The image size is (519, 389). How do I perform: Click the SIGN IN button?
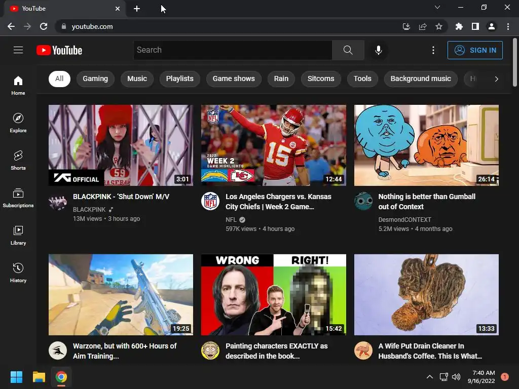[x=475, y=50]
